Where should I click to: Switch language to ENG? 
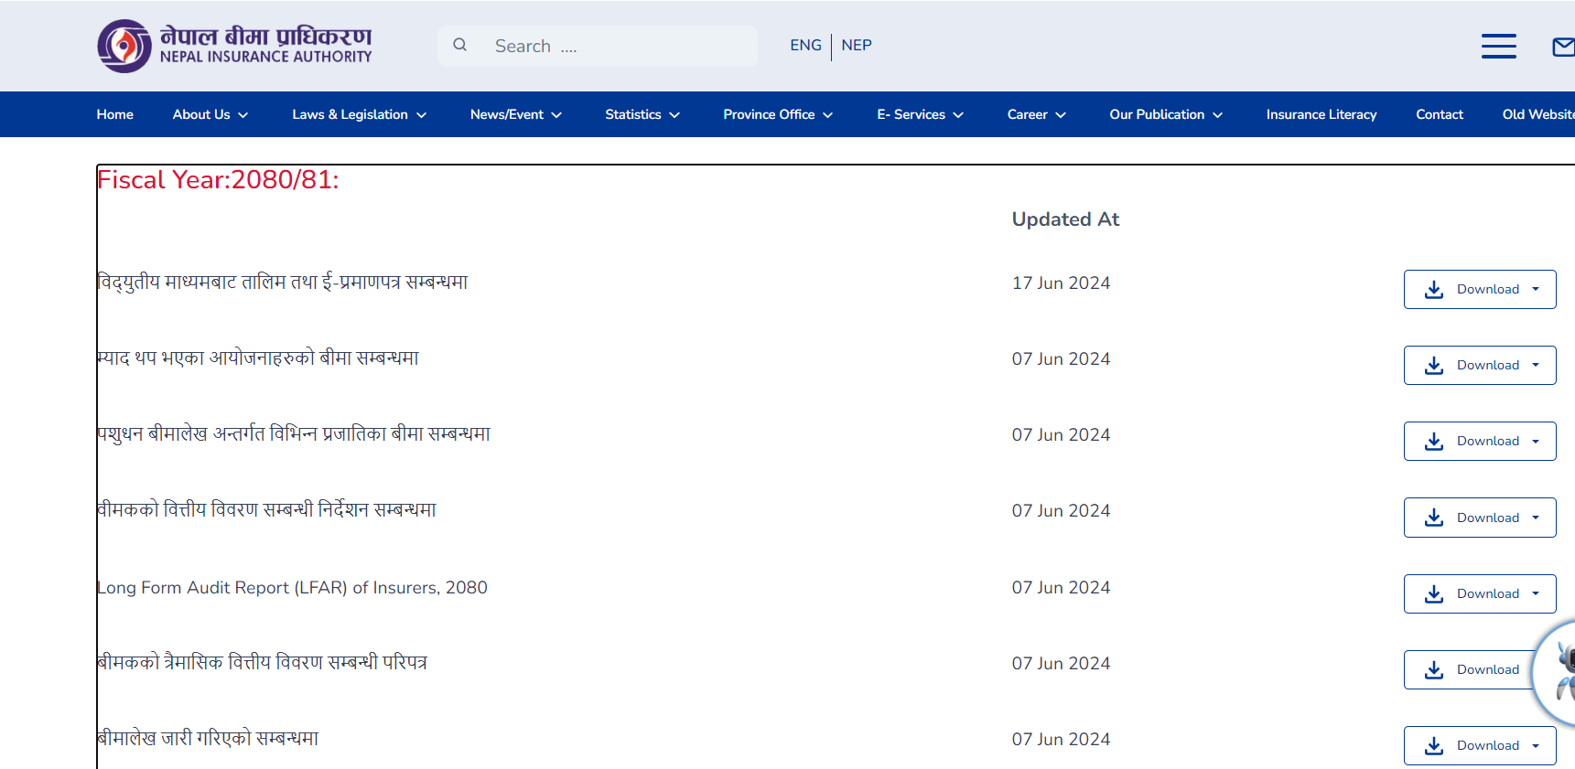(805, 46)
